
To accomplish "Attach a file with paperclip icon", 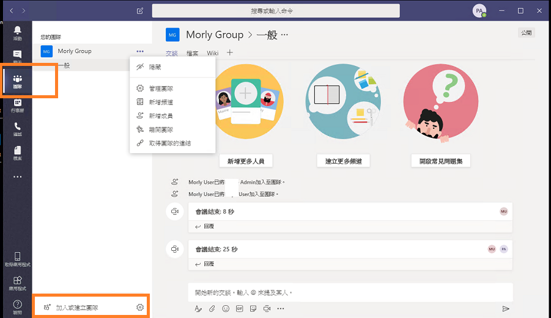I will (212, 308).
